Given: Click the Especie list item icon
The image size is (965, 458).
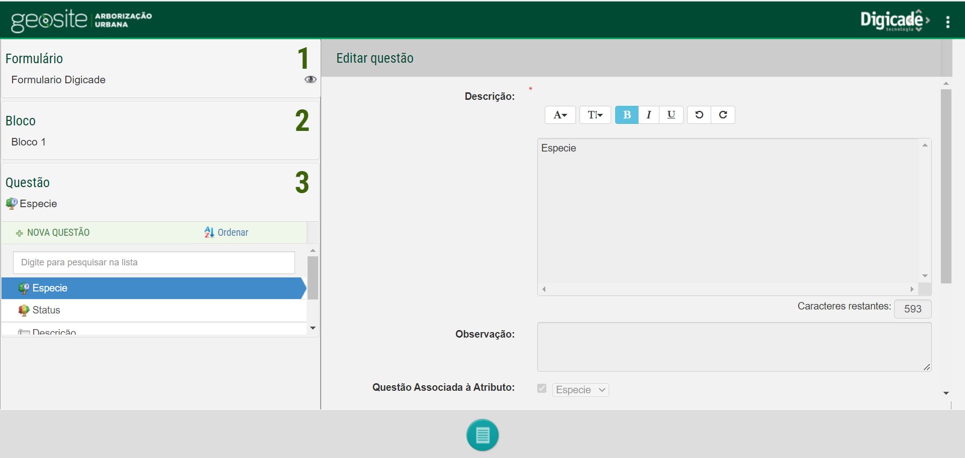Looking at the screenshot, I should point(24,288).
